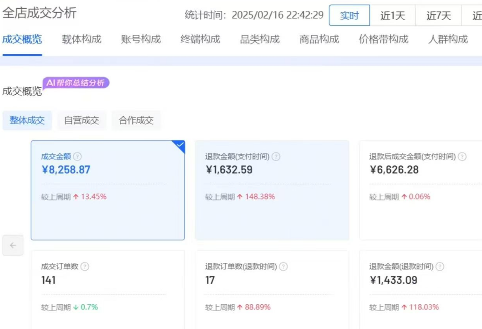This screenshot has width=482, height=329.
Task: Choose the 近1天 time range
Action: point(392,16)
